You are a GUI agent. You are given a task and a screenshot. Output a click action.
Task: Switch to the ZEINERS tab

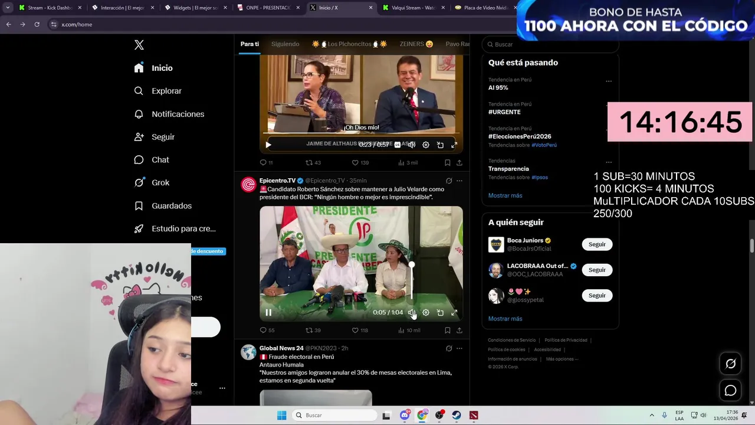point(416,44)
